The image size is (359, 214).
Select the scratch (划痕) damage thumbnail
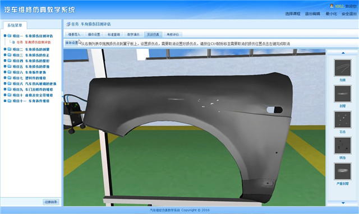coord(343,68)
